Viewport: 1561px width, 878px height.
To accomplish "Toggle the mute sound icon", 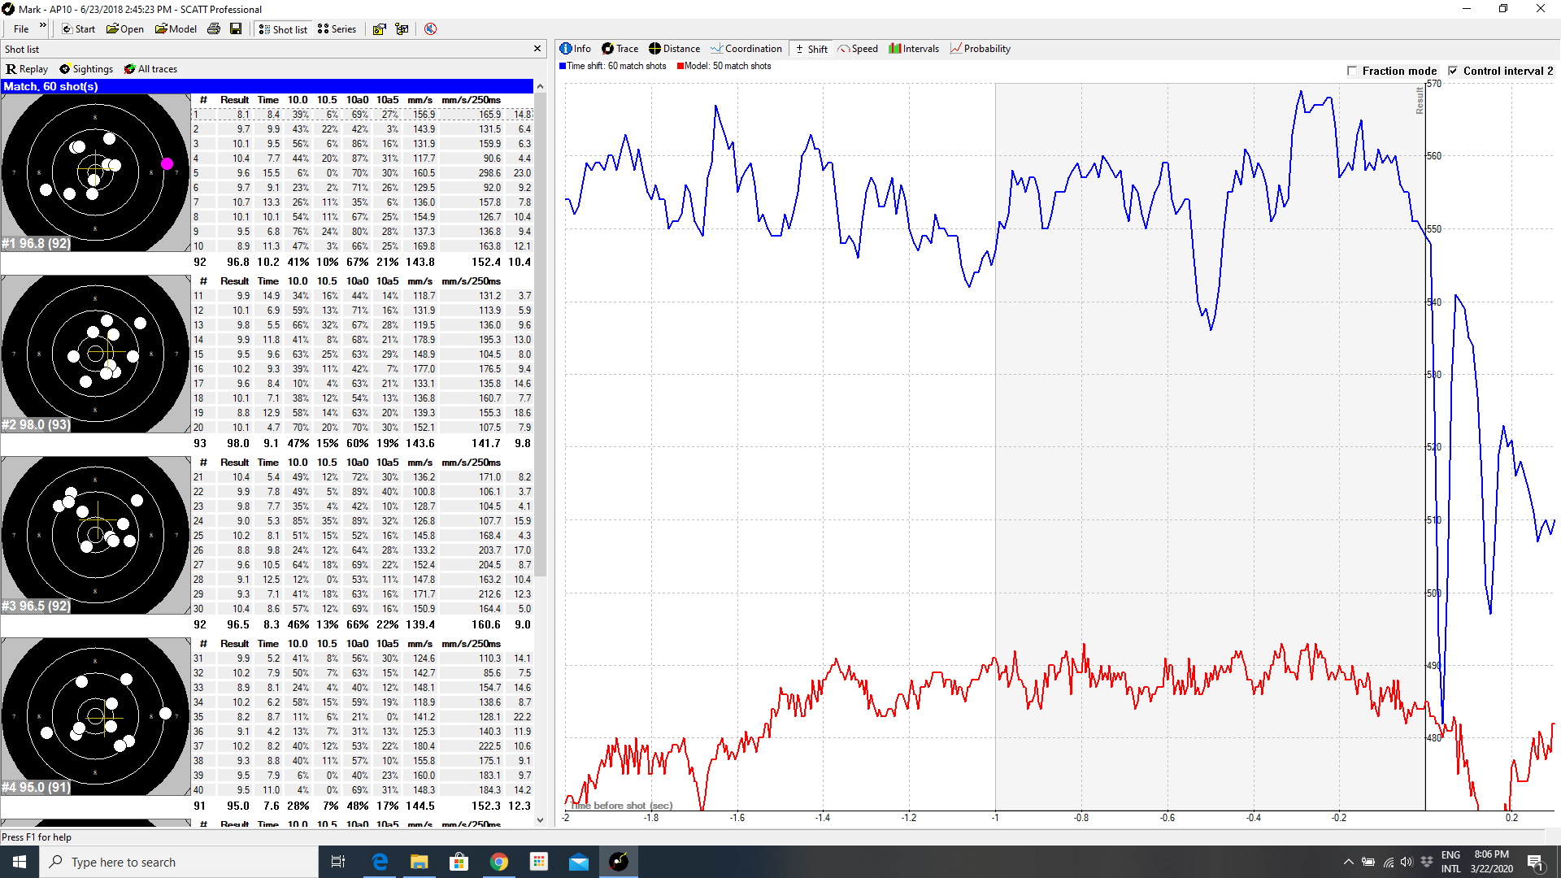I will pos(430,29).
